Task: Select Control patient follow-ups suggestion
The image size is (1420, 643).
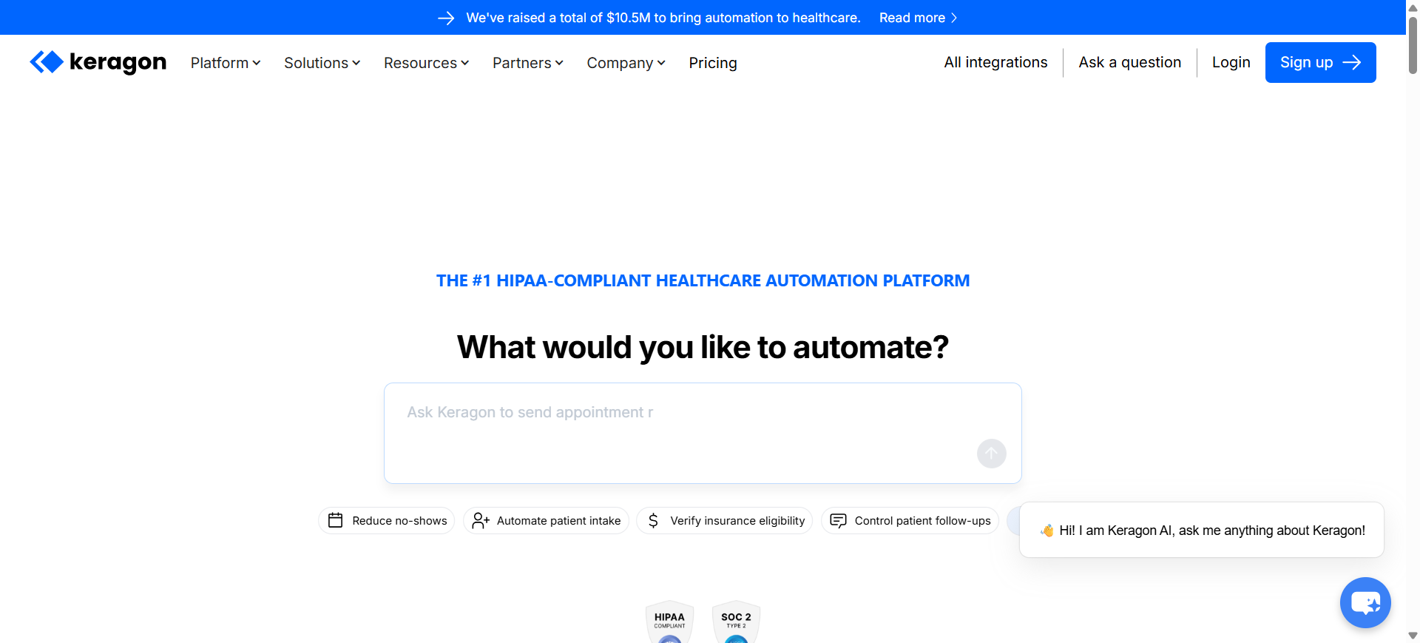Action: pos(910,521)
